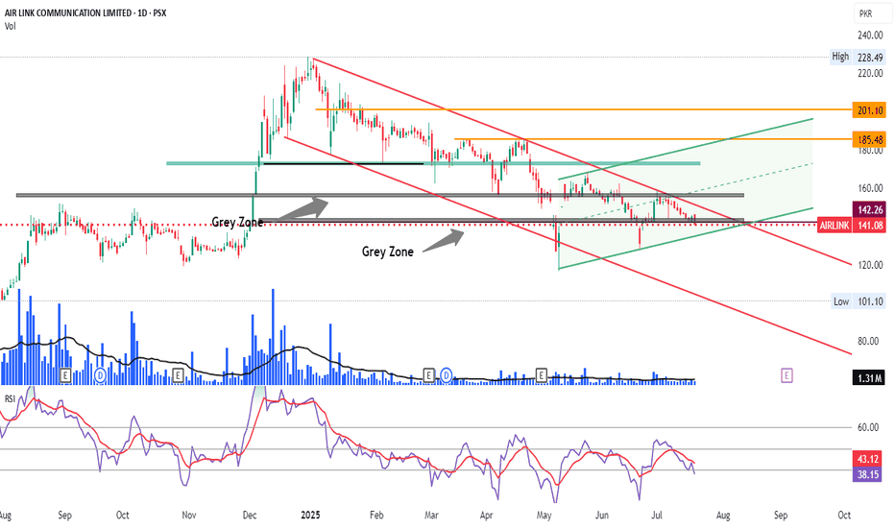The width and height of the screenshot is (895, 528).
Task: Open the dividend D marker near late September 2024
Action: pos(101,375)
